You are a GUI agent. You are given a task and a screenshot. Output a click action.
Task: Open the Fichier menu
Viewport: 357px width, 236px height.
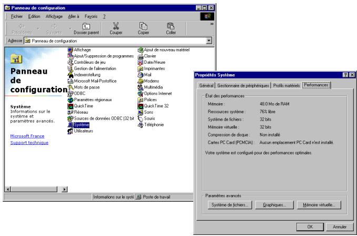(17, 16)
